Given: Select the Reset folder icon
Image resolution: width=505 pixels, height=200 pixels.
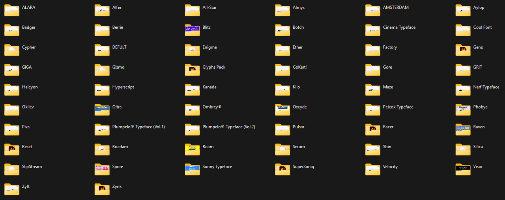Looking at the screenshot, I should pos(12,149).
